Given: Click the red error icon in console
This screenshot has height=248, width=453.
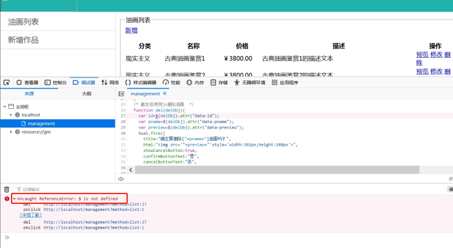Looking at the screenshot, I should coord(7,199).
